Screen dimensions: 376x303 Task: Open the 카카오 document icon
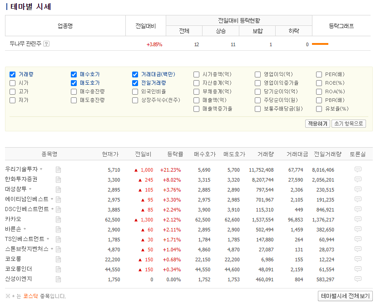click(x=58, y=220)
